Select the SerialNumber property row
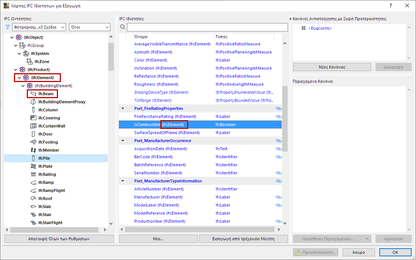 [x=200, y=173]
